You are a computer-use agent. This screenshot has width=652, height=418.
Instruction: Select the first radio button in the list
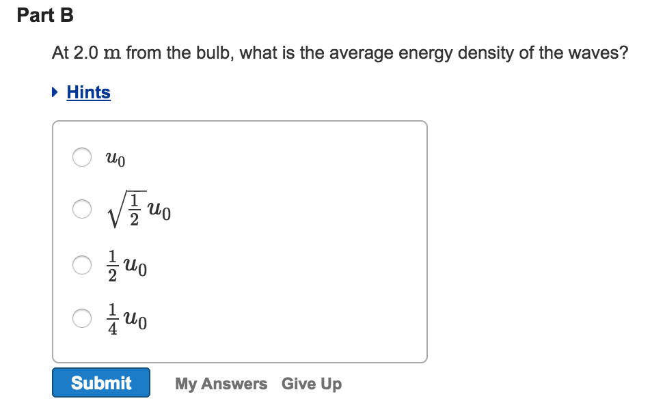pos(82,157)
